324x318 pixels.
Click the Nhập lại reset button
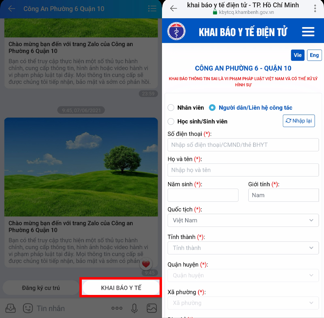(299, 121)
